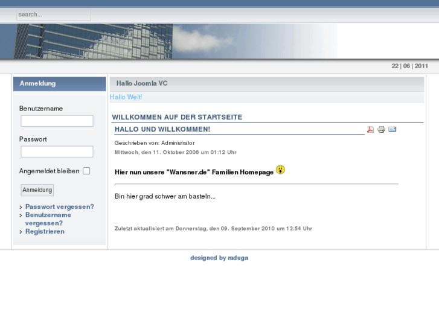Click the Wansner.de Familien Homepage bold text
439x329 pixels.
coord(194,172)
